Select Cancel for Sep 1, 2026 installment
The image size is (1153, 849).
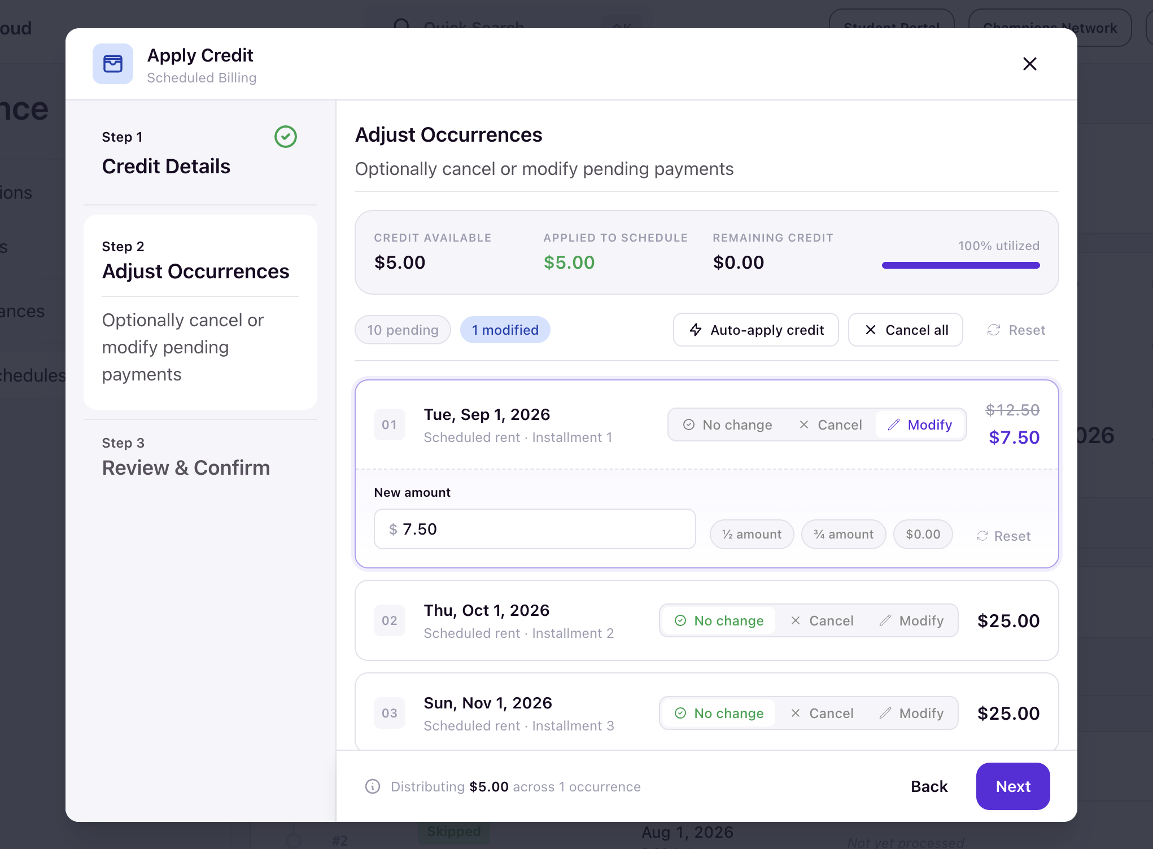pos(830,424)
